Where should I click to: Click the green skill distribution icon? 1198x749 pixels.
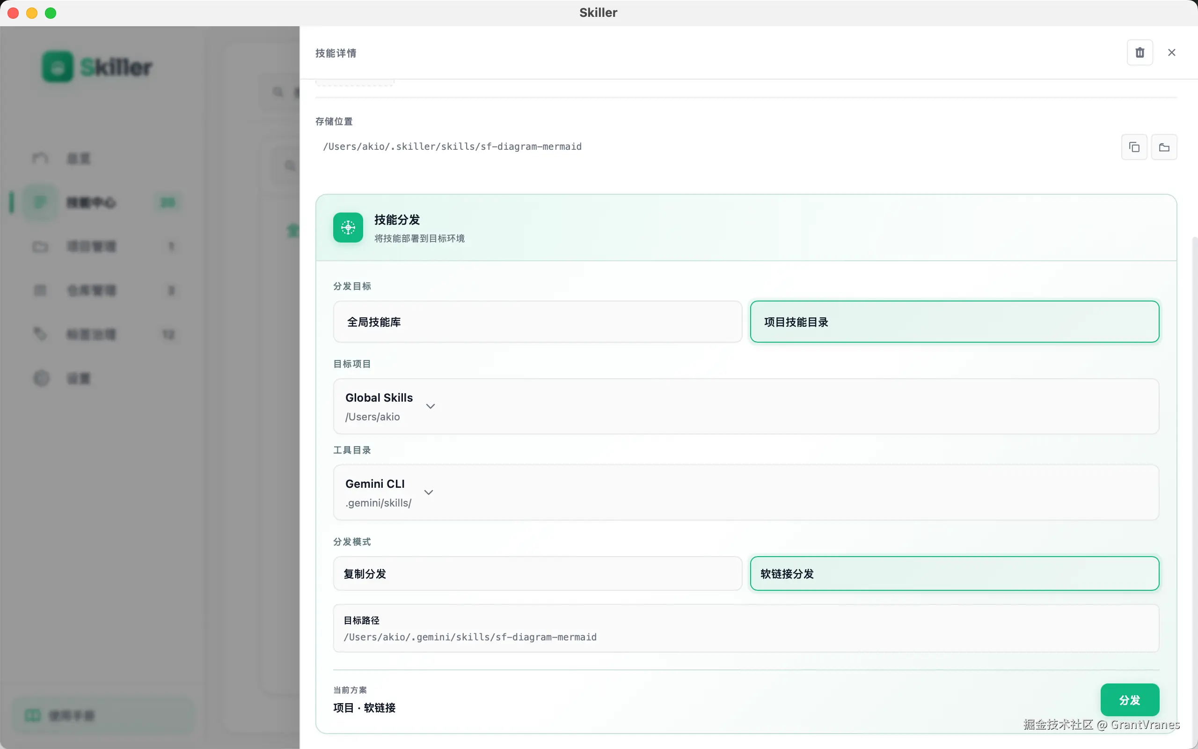tap(348, 228)
